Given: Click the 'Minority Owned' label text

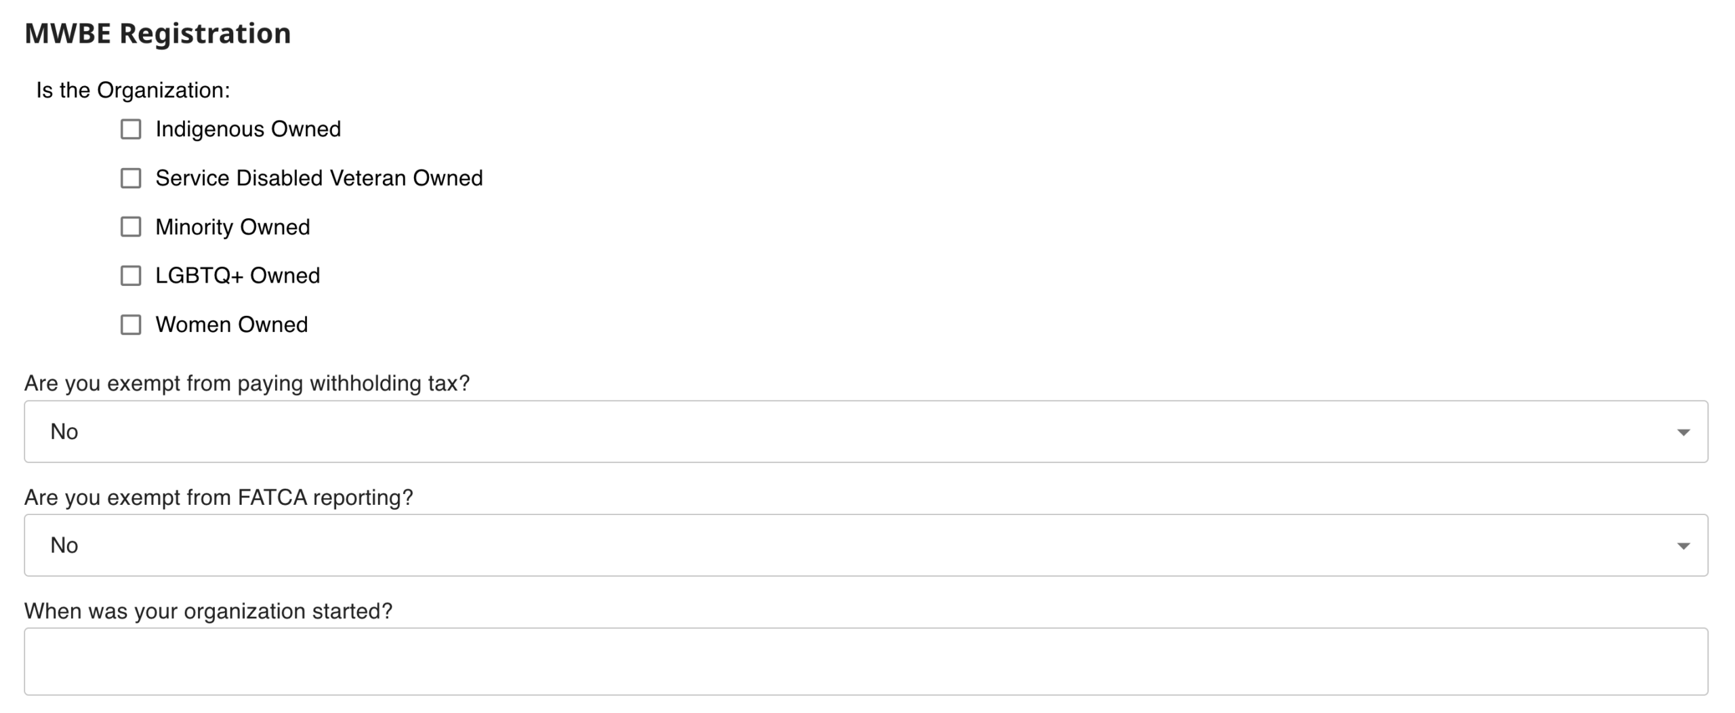Looking at the screenshot, I should (x=232, y=227).
